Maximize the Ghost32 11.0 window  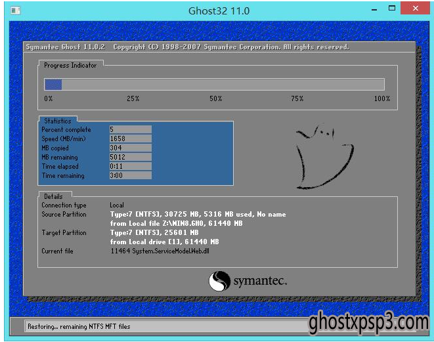[x=392, y=9]
